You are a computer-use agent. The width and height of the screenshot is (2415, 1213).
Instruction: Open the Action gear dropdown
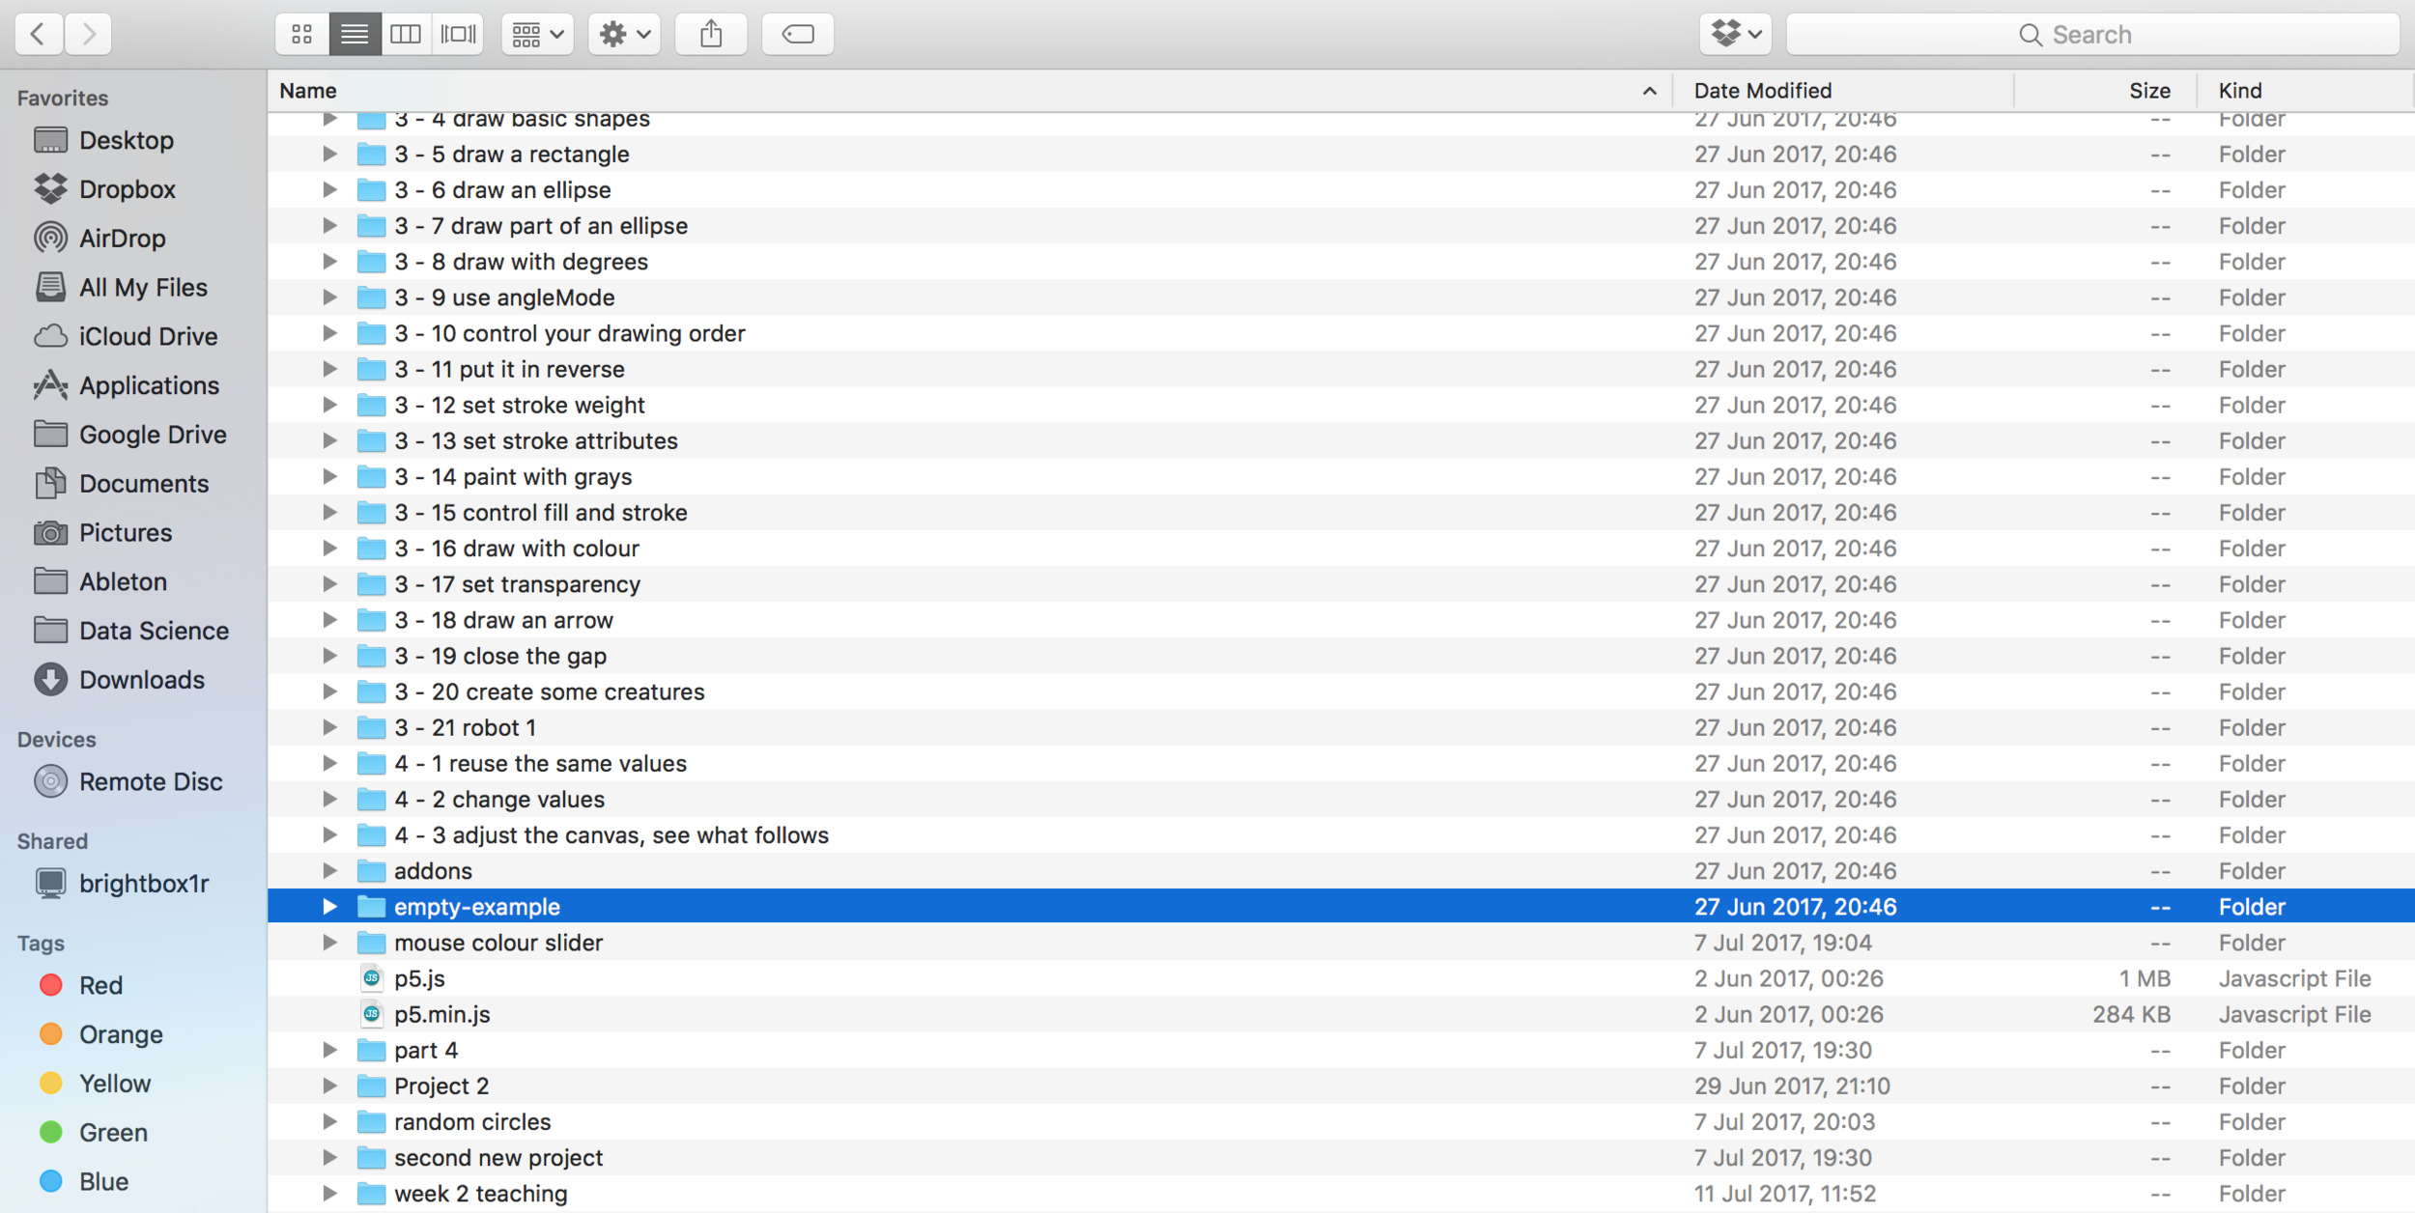pyautogui.click(x=624, y=35)
